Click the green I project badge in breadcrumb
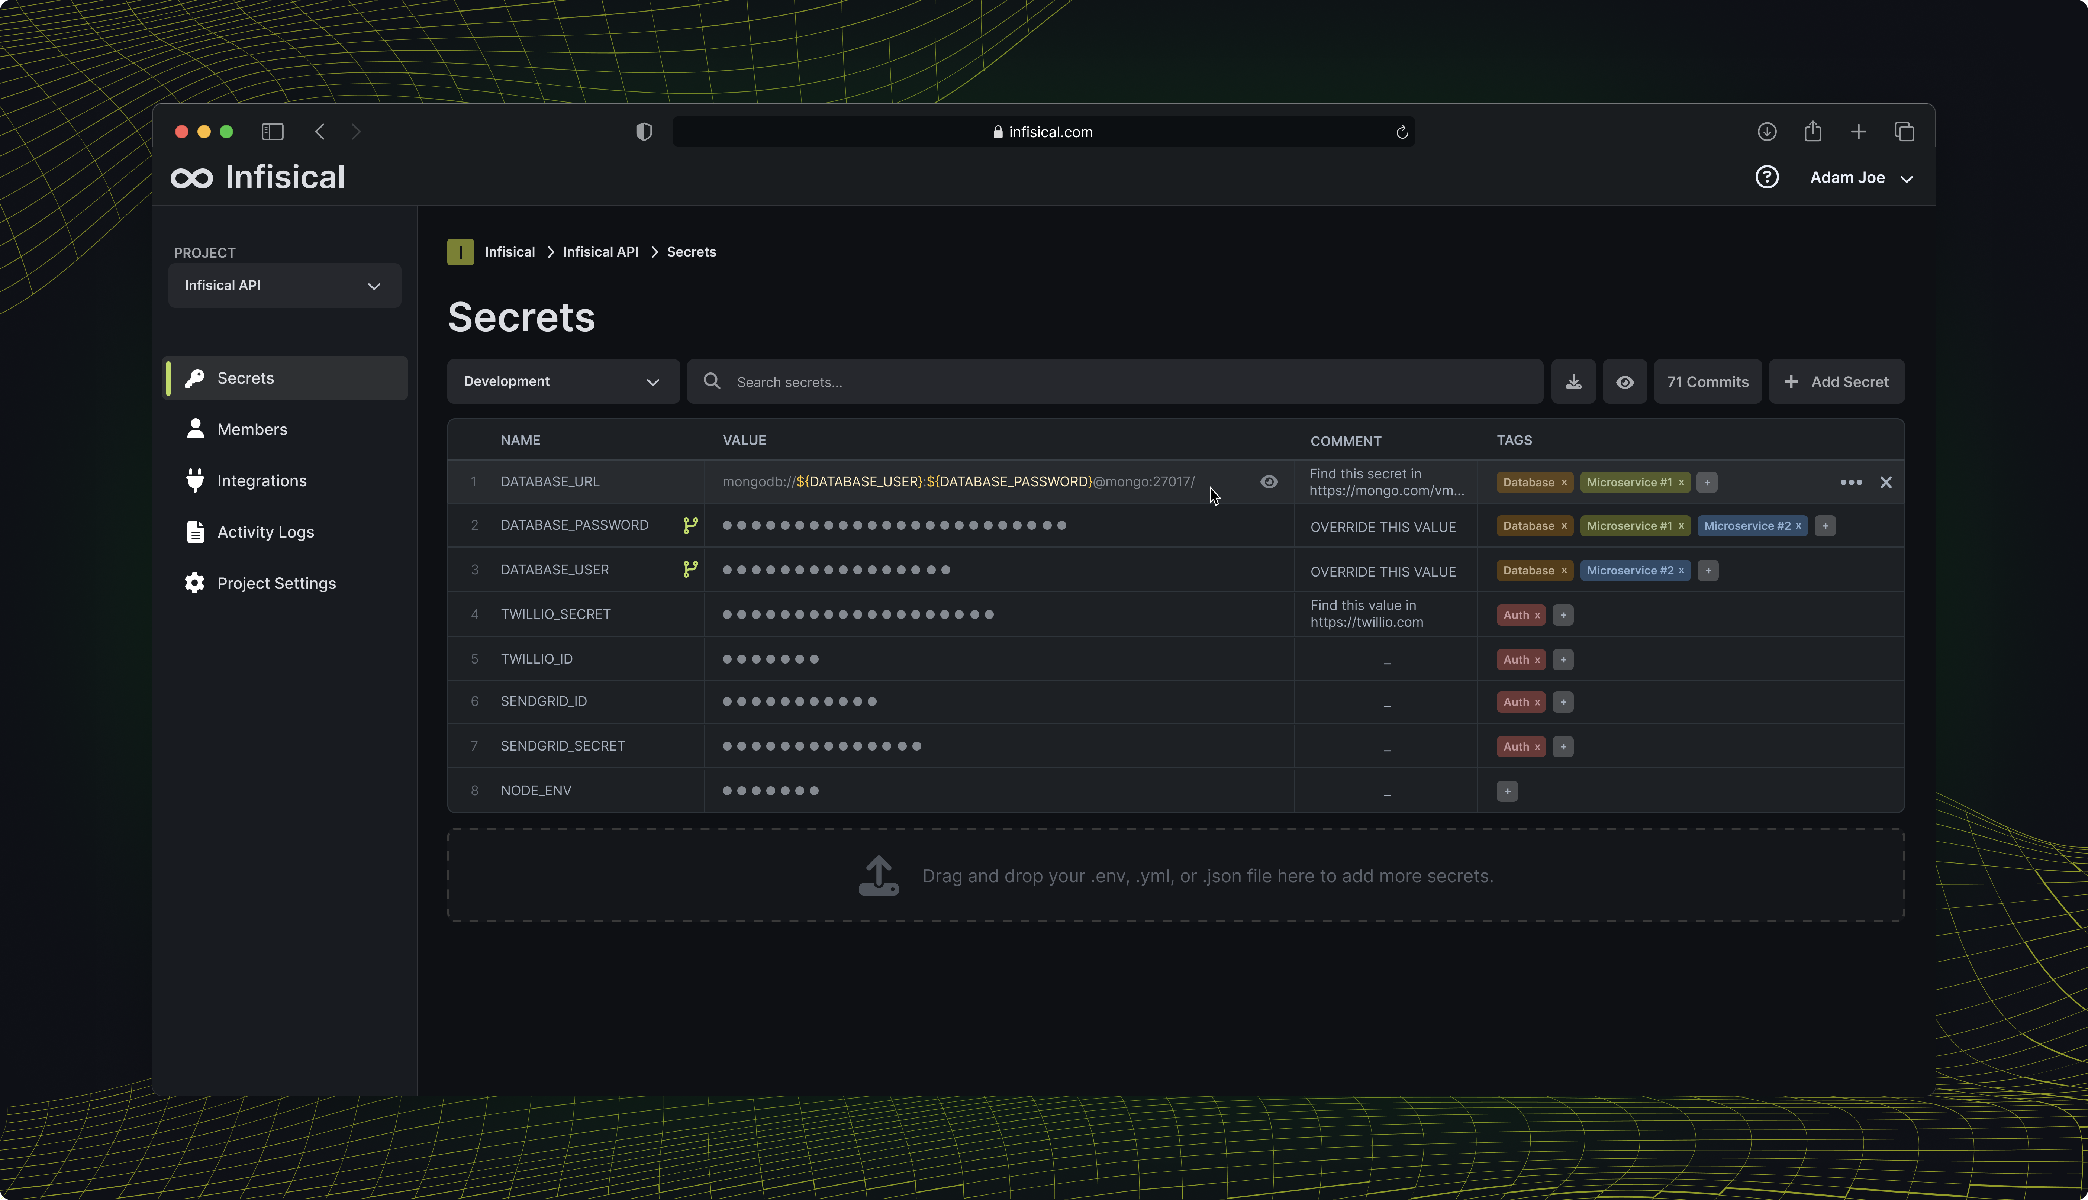The height and width of the screenshot is (1200, 2088). 460,252
